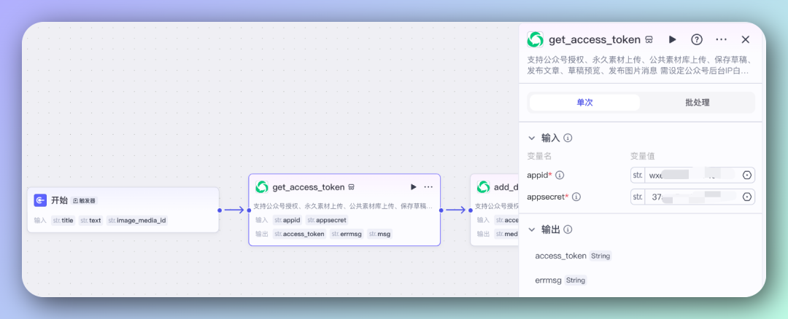Click the access_token output row
The image size is (788, 319).
573,256
